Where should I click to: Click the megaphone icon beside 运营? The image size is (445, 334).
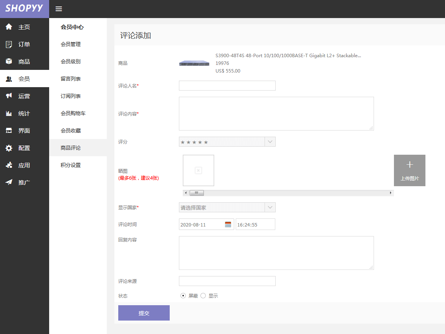pos(9,96)
